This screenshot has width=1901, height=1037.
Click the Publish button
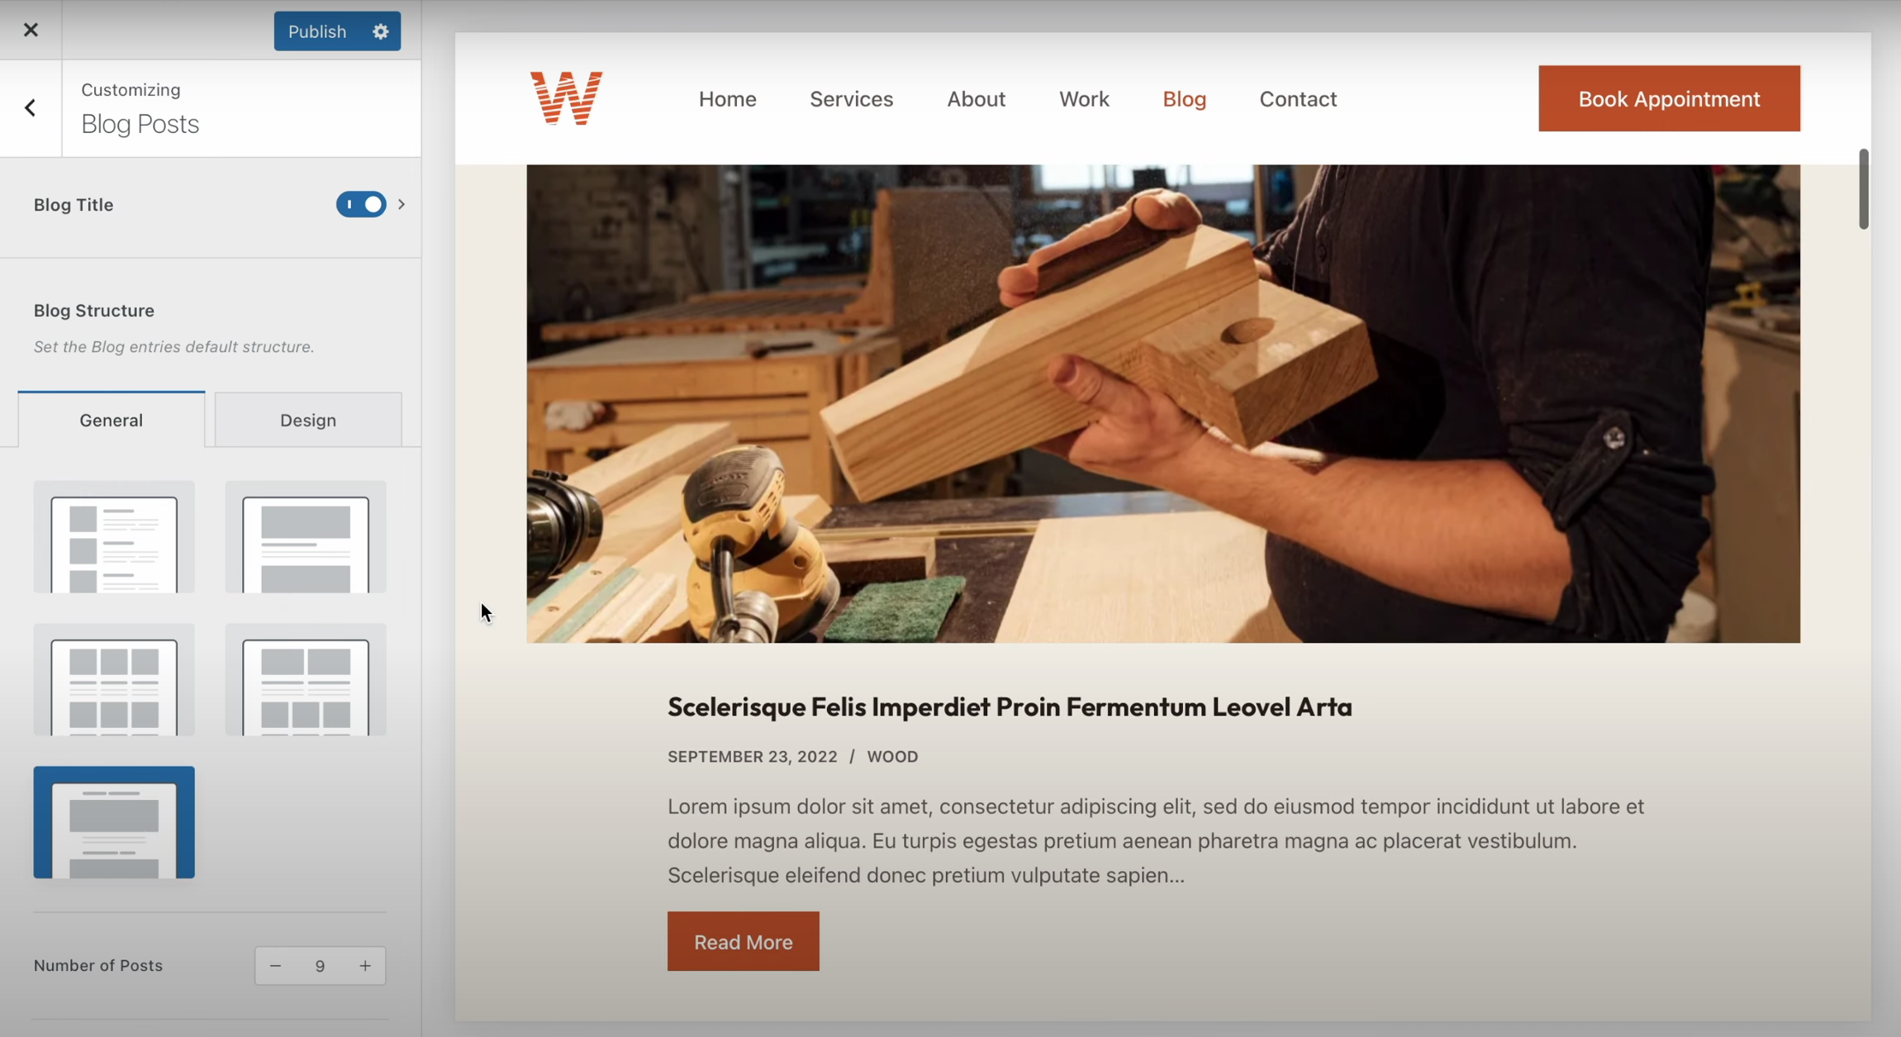pos(318,31)
